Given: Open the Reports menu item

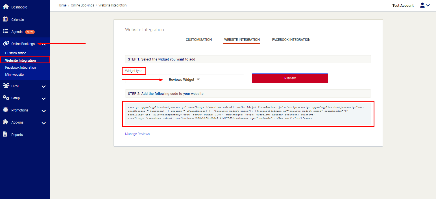Looking at the screenshot, I should [17, 135].
